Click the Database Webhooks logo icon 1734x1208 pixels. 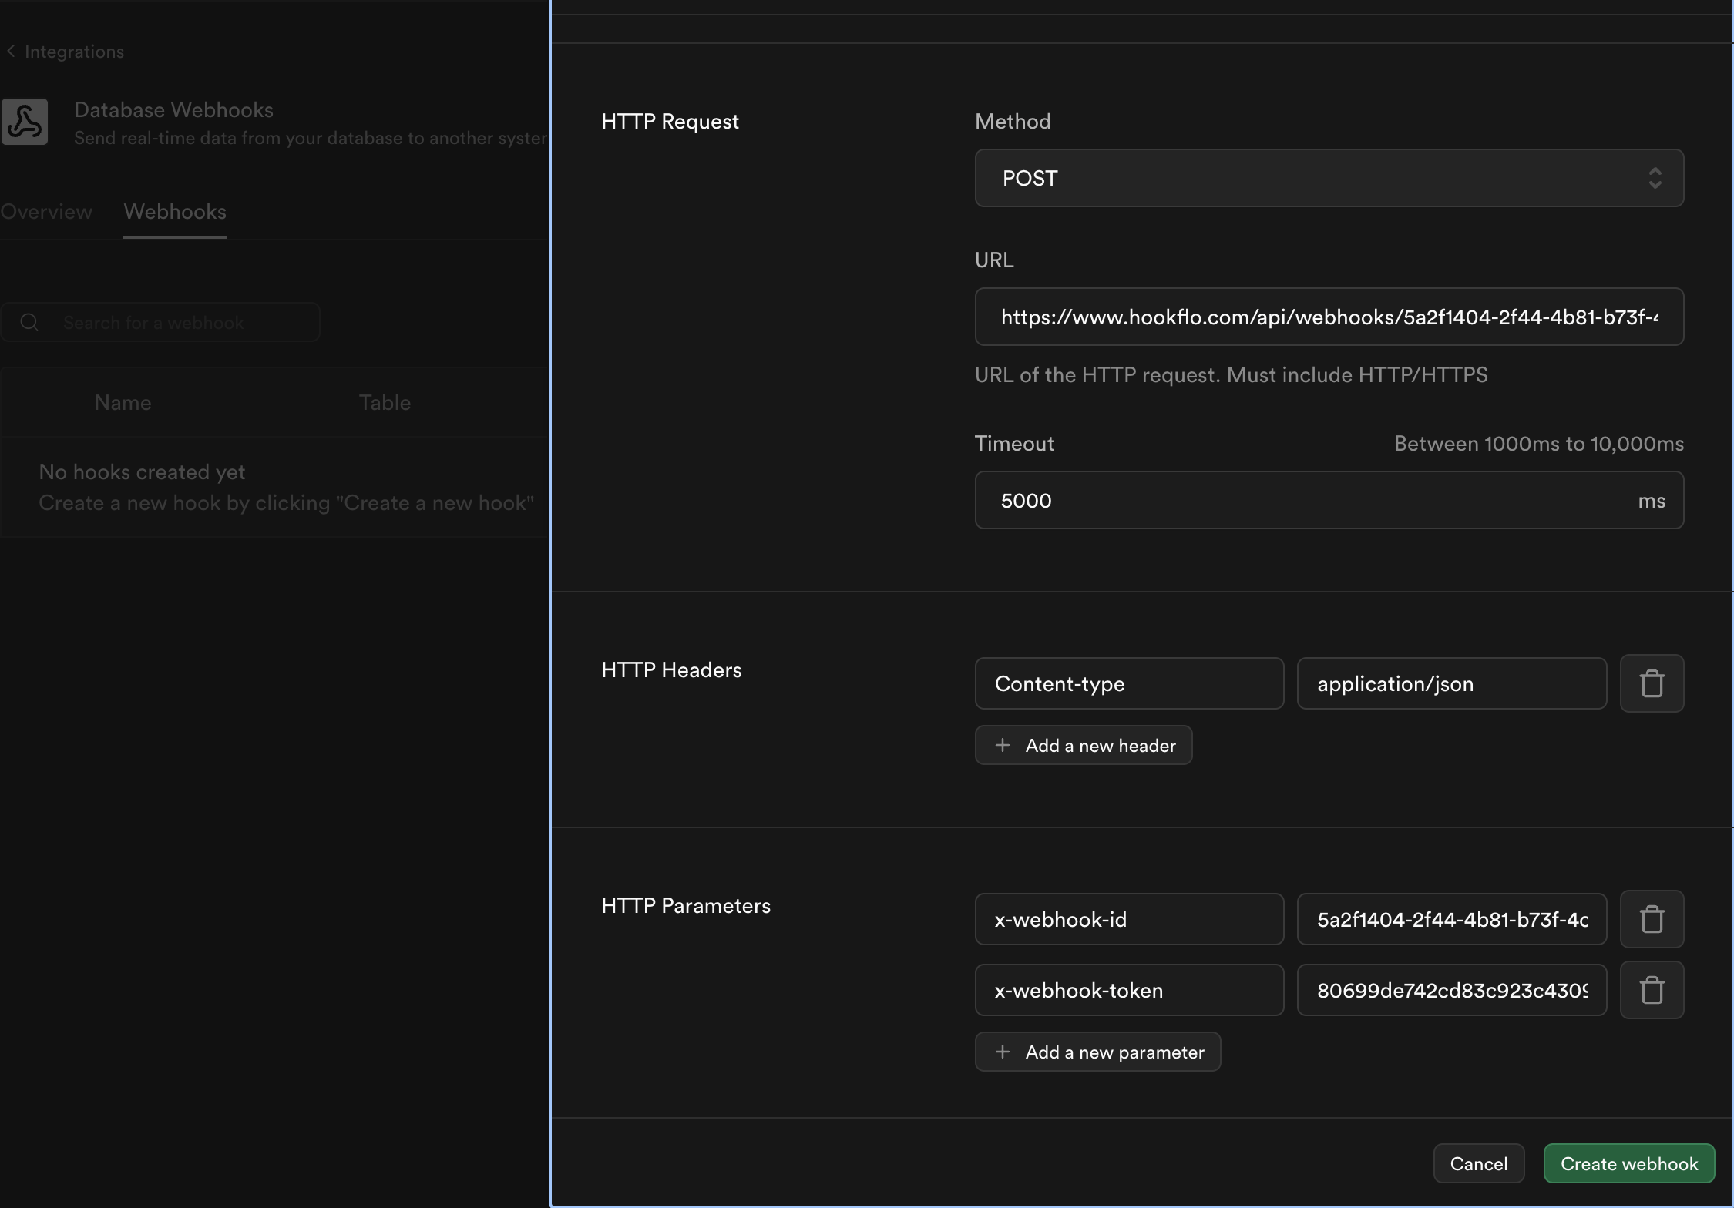click(25, 122)
